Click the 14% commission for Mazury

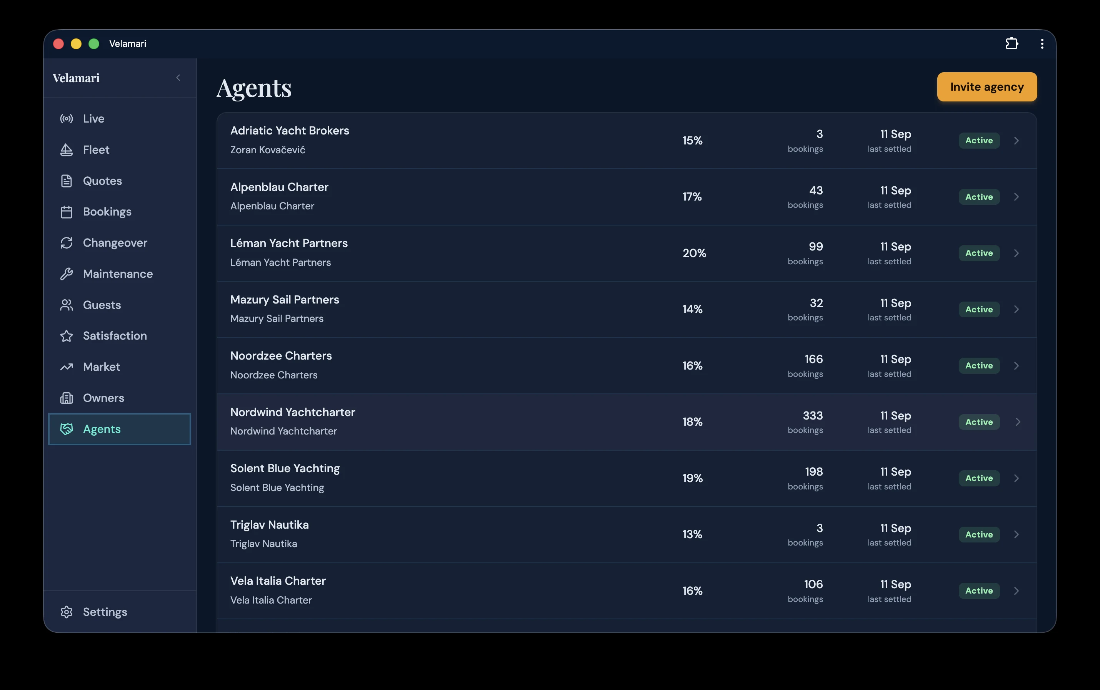point(693,309)
